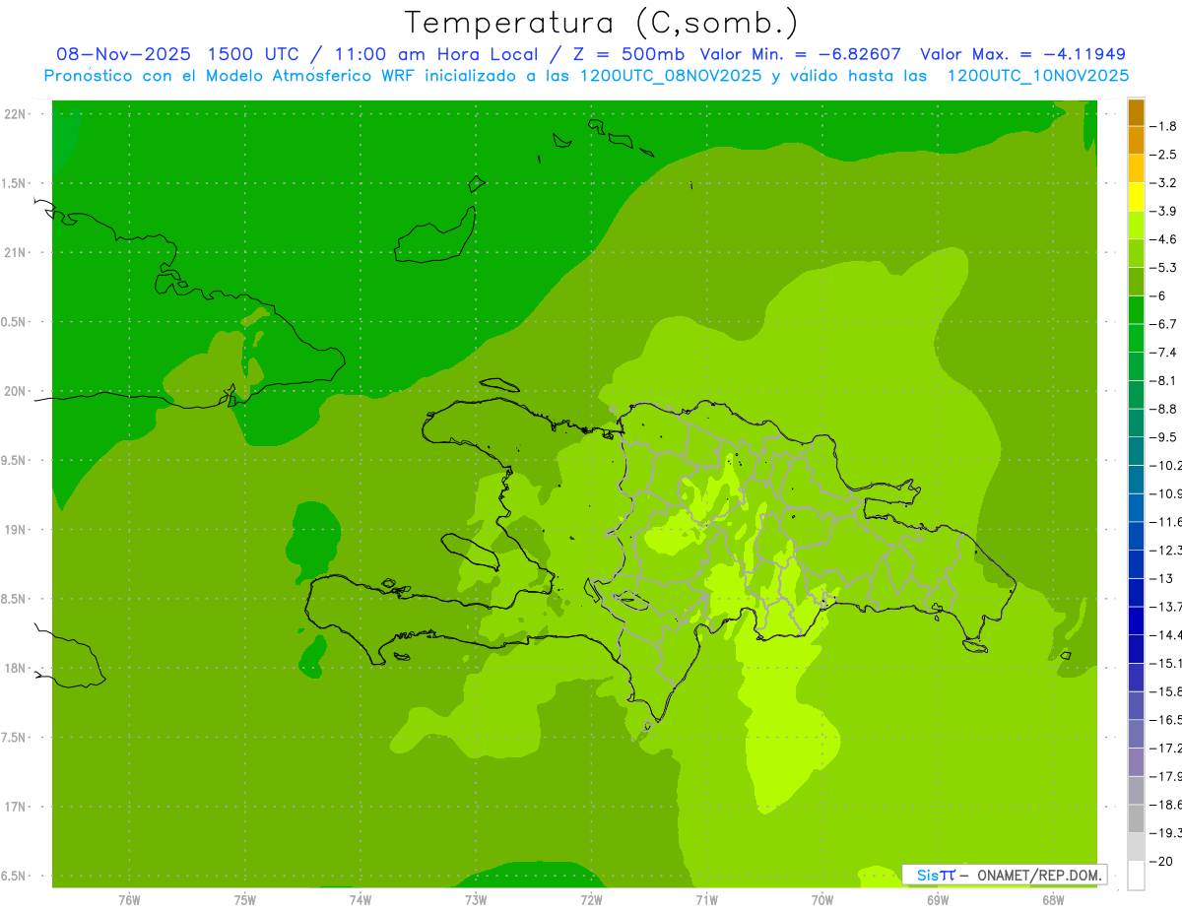The height and width of the screenshot is (913, 1182).
Task: Click the "1200UTC_10NOV2025" valid-until time text
Action: tap(1038, 76)
